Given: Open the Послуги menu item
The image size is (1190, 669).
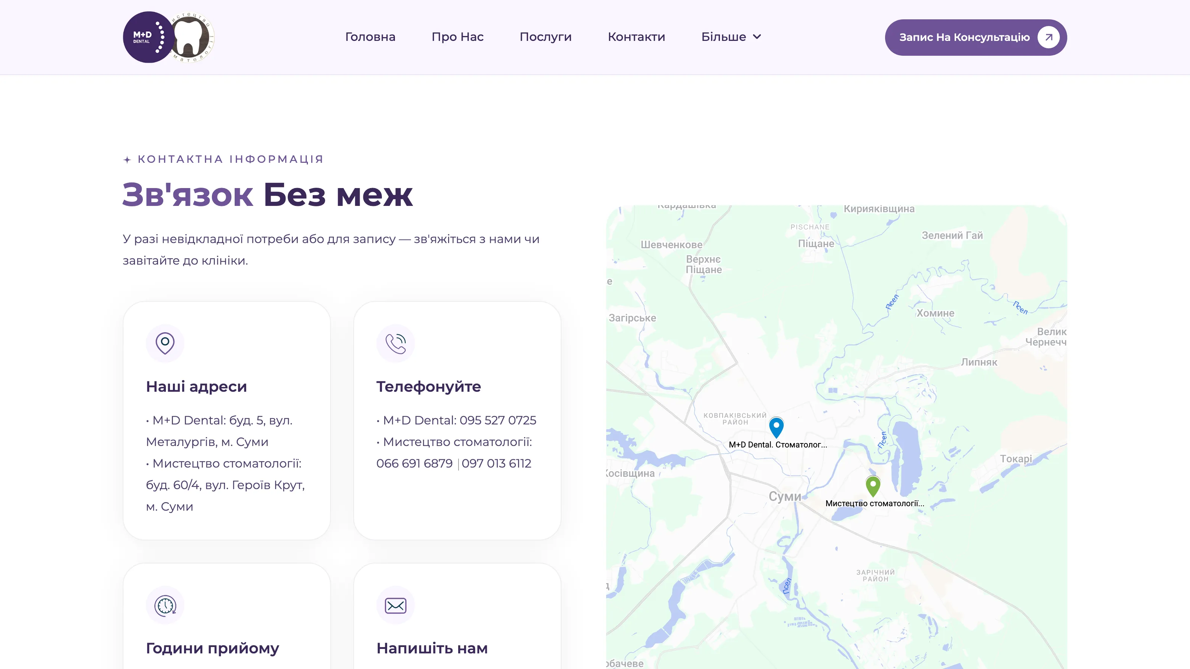Looking at the screenshot, I should point(546,37).
